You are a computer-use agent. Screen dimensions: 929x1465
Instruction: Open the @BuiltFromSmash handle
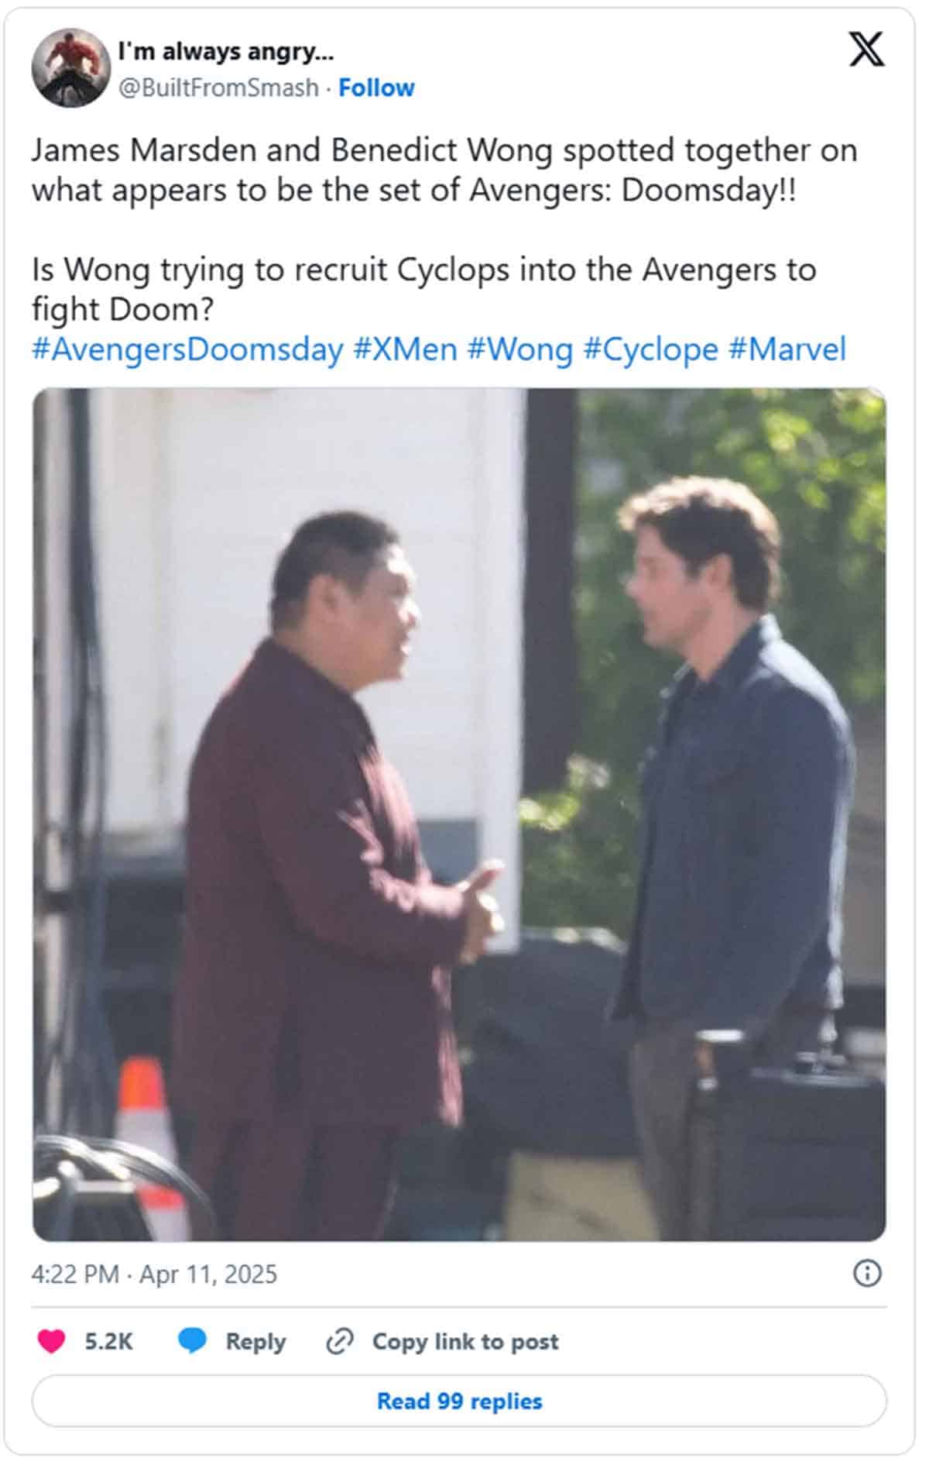coord(218,88)
